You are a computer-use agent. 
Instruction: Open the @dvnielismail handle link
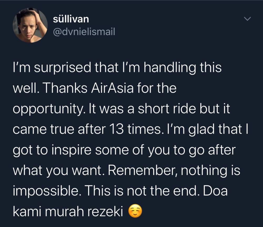point(84,32)
